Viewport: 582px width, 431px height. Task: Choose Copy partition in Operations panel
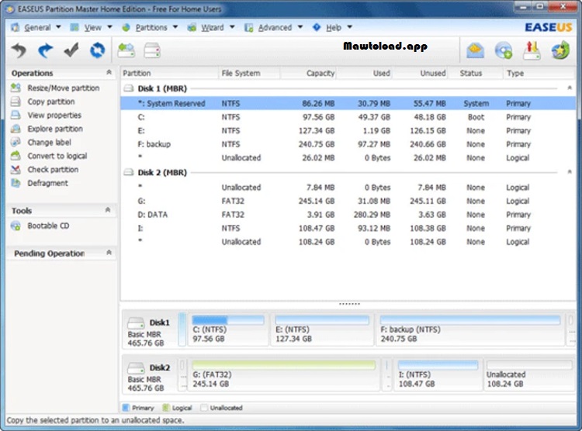coord(43,102)
